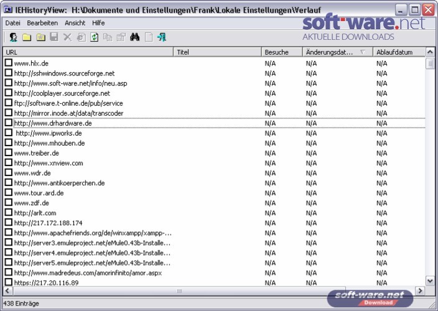The width and height of the screenshot is (438, 311).
Task: Check the box for www.hlx.de
Action: click(x=9, y=63)
